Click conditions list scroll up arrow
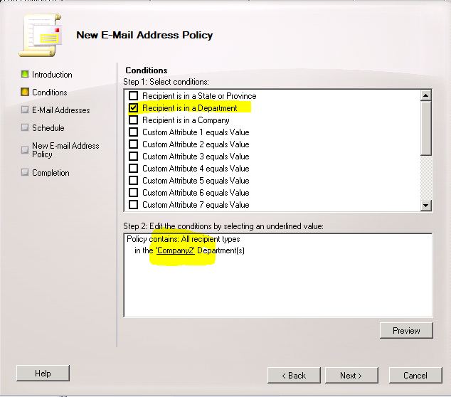Screen dimensions: 451x397 click(425, 95)
